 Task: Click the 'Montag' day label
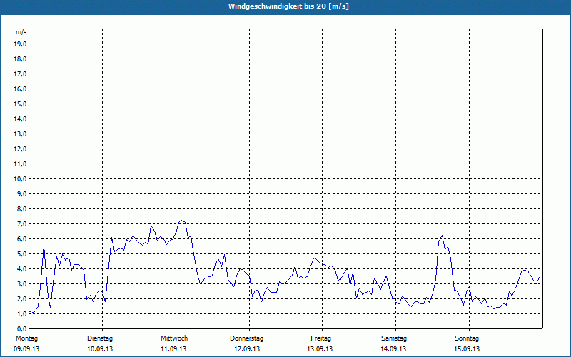pyautogui.click(x=26, y=338)
